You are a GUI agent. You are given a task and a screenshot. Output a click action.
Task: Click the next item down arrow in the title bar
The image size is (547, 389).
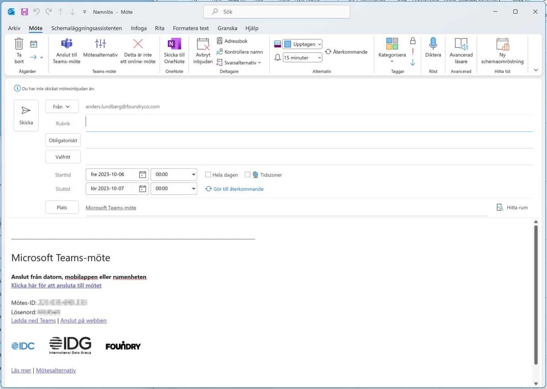point(72,12)
